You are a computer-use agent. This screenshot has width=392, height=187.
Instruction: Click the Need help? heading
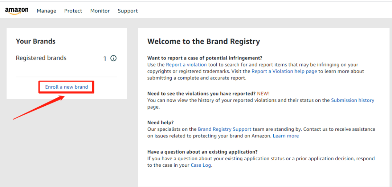pyautogui.click(x=161, y=123)
